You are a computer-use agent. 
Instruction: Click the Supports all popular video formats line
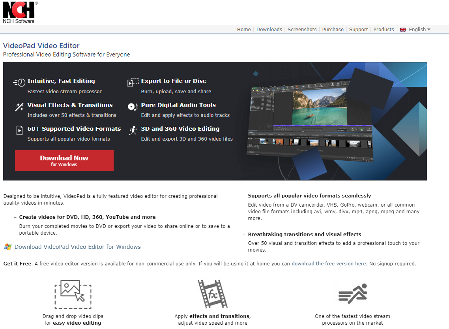pos(69,139)
